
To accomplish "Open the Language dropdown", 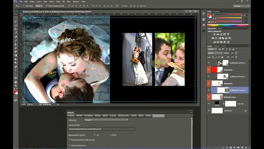I will 106,120.
